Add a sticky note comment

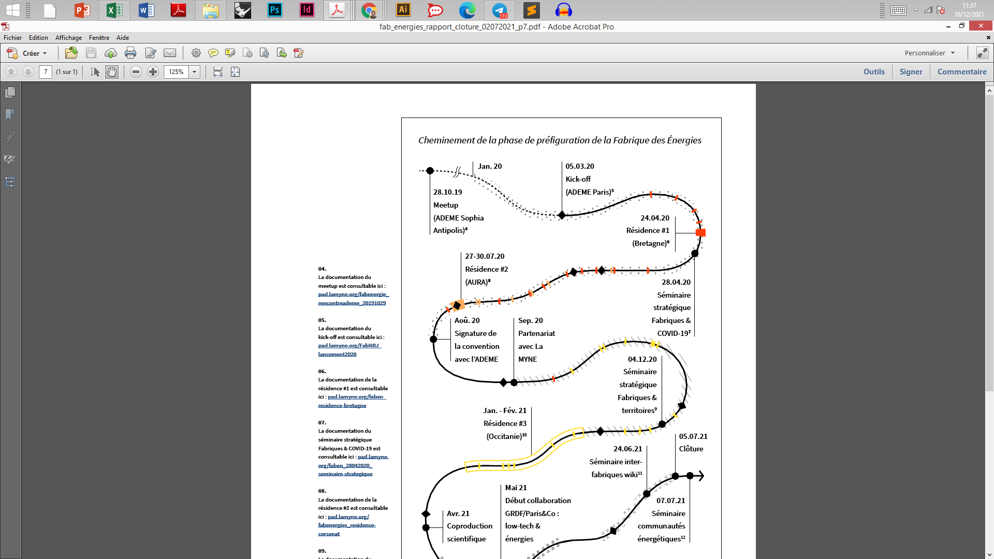pos(213,53)
